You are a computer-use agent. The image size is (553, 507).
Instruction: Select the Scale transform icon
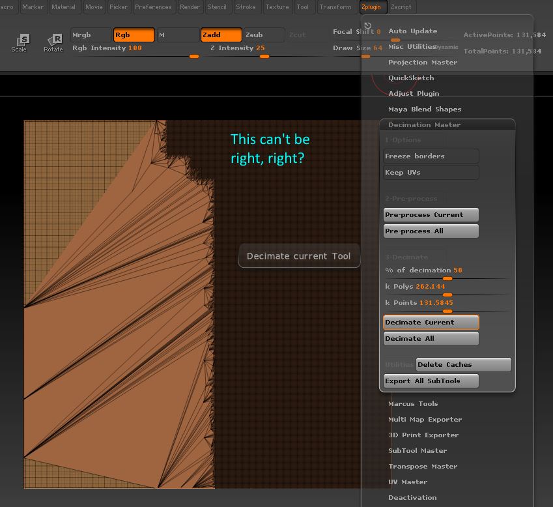[19, 43]
